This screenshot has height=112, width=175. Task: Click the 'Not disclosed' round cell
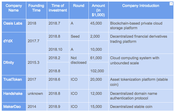point(78,60)
